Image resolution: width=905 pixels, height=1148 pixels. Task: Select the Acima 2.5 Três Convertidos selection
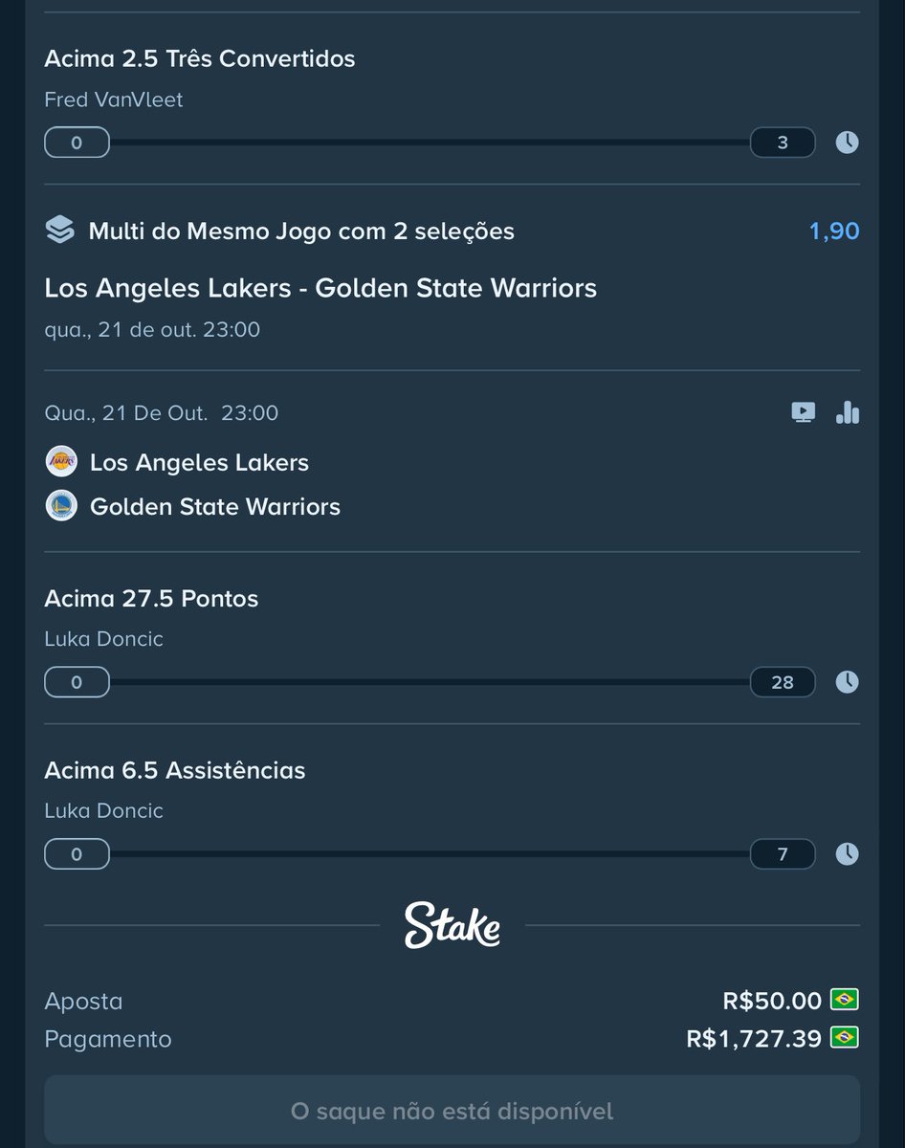click(x=200, y=58)
